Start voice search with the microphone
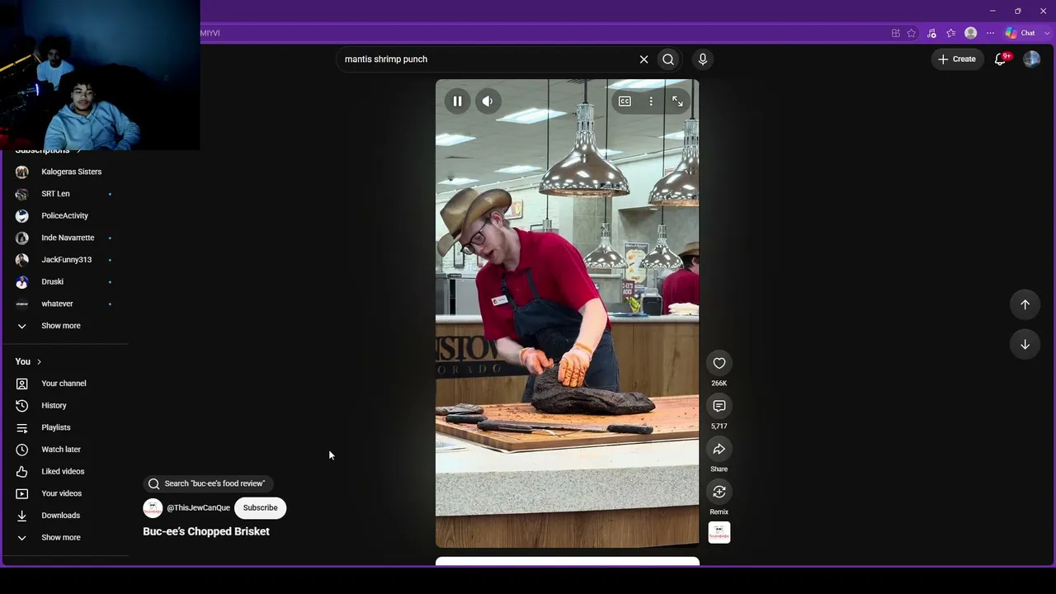 pyautogui.click(x=703, y=59)
